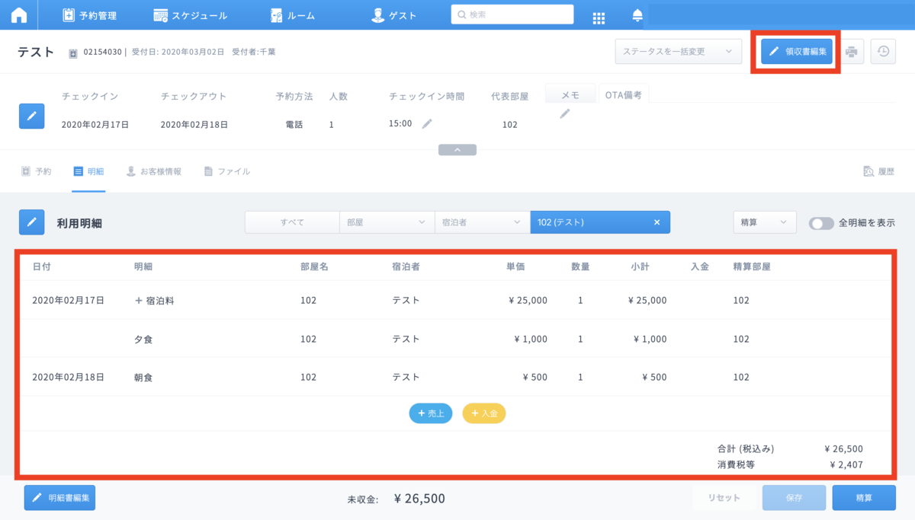Screen dimensions: 915x520
Task: Open the スケジュール menu
Action: pyautogui.click(x=190, y=15)
